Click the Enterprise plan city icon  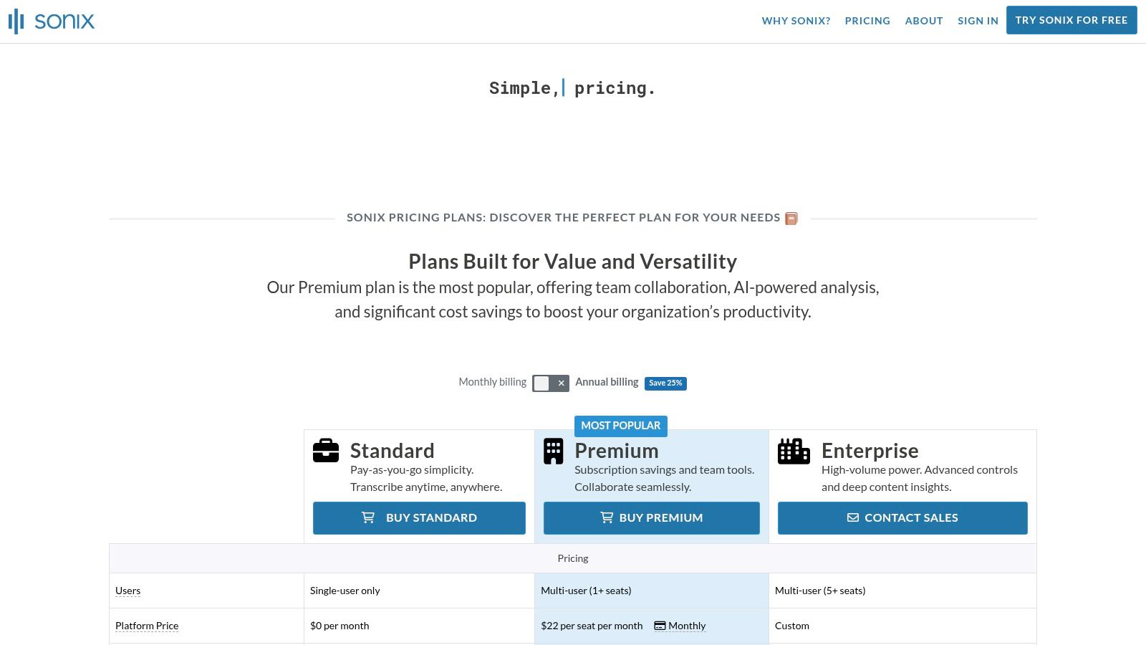pos(794,451)
